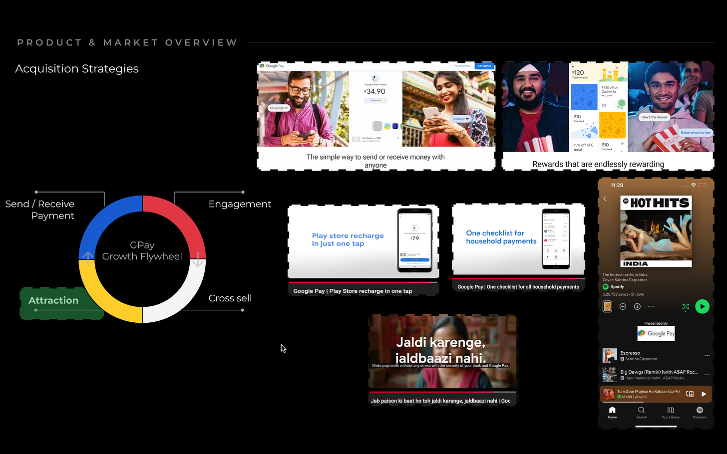Click the Acquisition Strategies heading

click(x=77, y=69)
